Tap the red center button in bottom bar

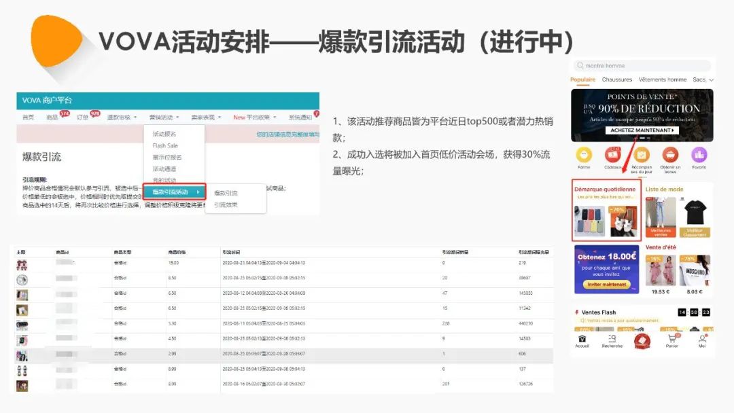click(x=642, y=342)
